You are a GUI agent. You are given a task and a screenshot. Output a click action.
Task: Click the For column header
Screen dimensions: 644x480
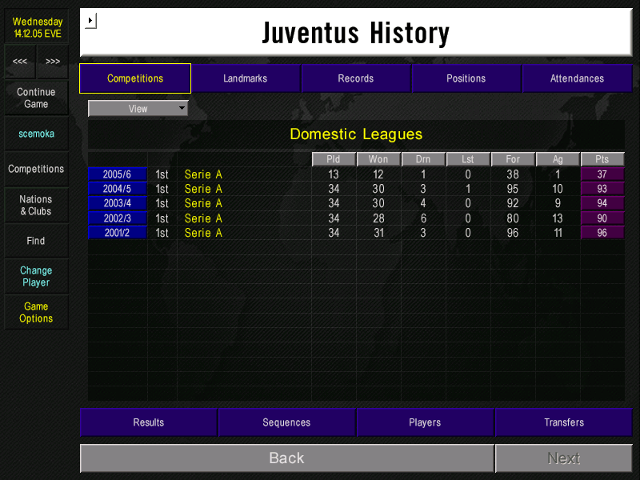[513, 159]
